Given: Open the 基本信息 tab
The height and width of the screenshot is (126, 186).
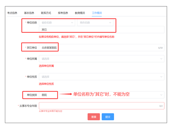Looking at the screenshot, I should coord(29,13).
